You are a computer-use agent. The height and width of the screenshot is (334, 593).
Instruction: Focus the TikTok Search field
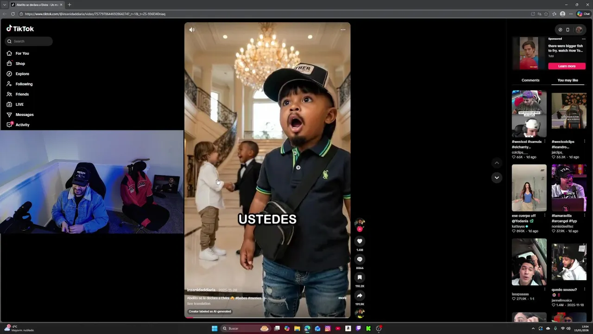(29, 41)
